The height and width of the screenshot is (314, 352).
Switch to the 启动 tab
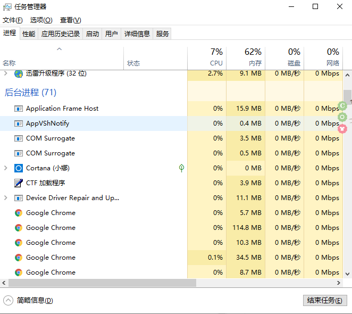coord(93,34)
